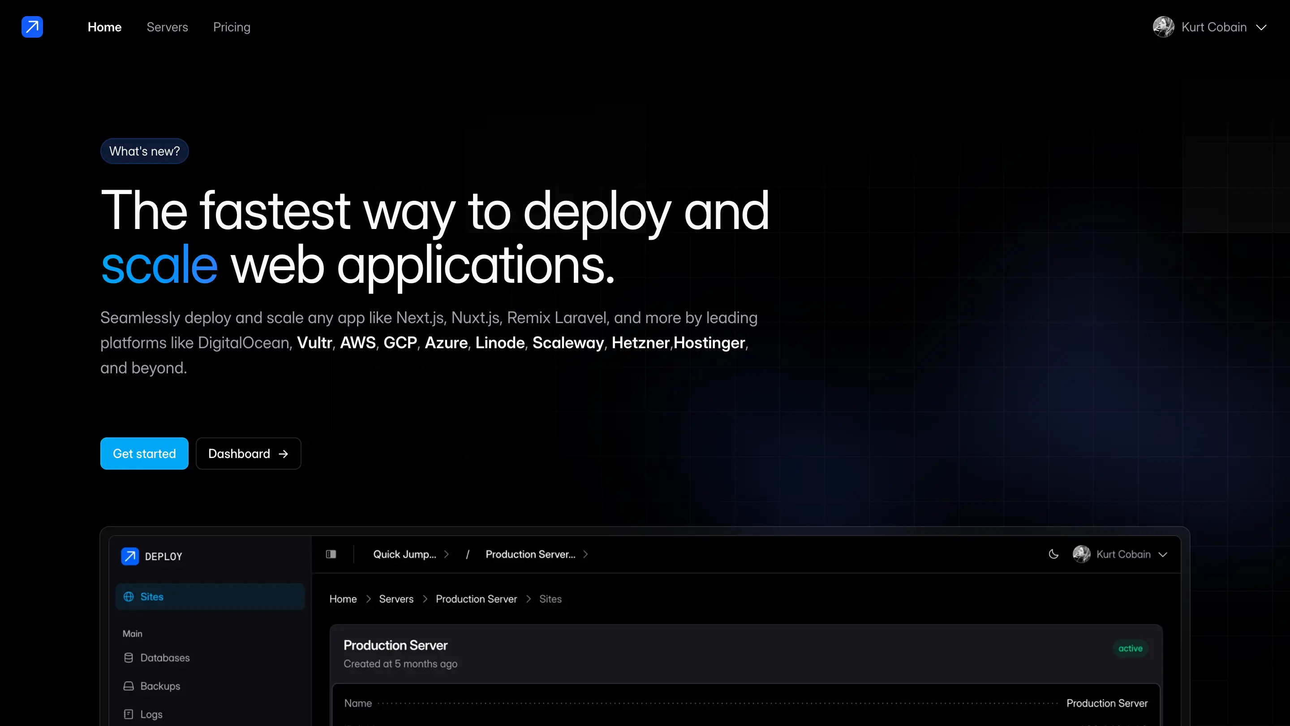Click the Main sidebar section label
This screenshot has height=726, width=1290.
click(132, 634)
